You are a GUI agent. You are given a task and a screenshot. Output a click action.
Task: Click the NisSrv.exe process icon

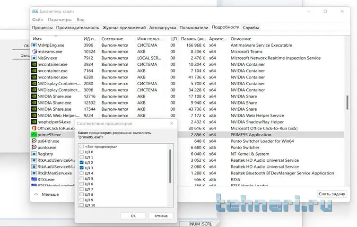click(x=34, y=58)
